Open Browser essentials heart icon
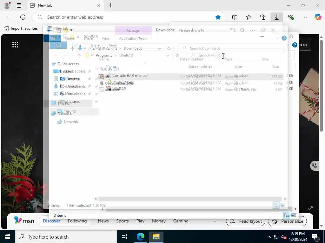This screenshot has width=325, height=243. click(x=291, y=17)
